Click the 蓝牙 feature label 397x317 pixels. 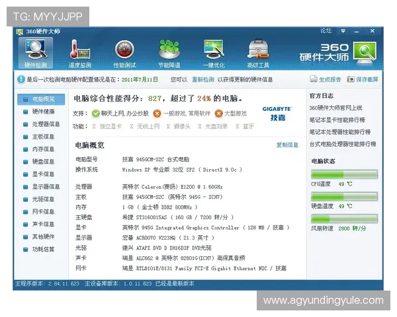click(248, 126)
